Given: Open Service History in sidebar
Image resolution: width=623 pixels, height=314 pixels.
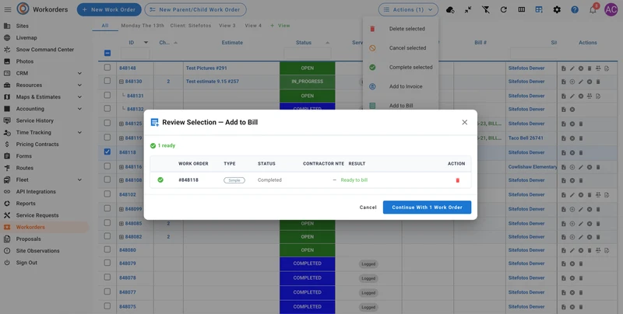Looking at the screenshot, I should pyautogui.click(x=34, y=120).
